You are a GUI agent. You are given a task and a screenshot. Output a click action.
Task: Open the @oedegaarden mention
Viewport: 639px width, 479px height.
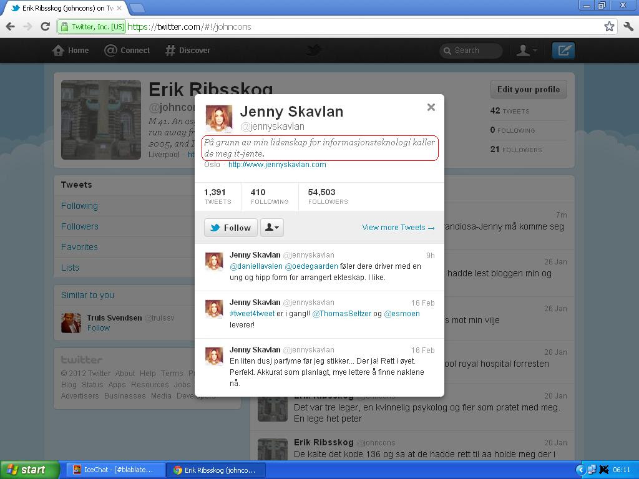[311, 266]
